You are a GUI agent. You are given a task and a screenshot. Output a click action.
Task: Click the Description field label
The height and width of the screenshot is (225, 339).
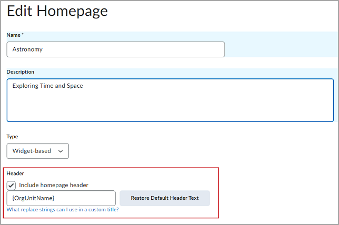(x=21, y=72)
